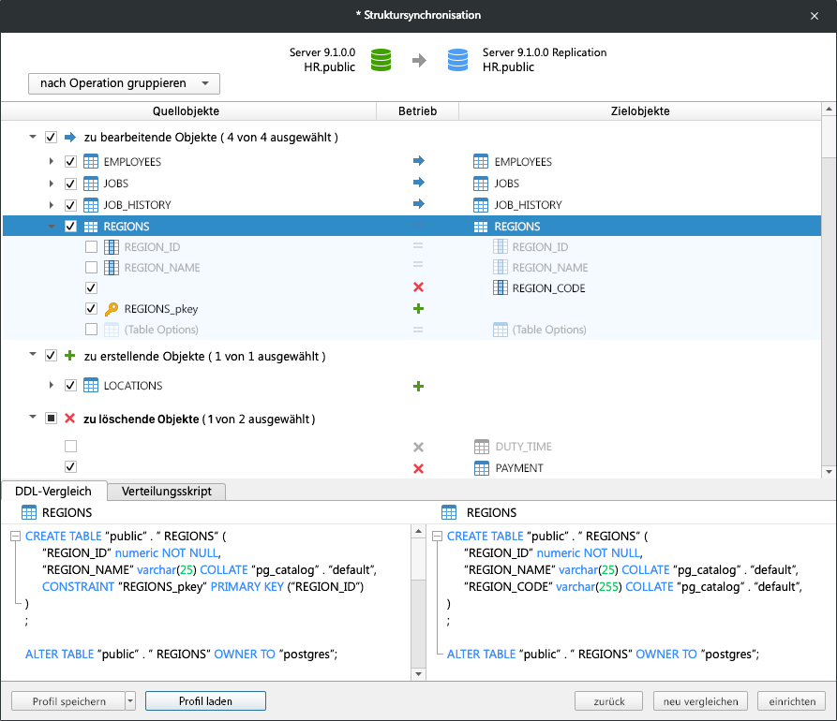Open the nach Operation gruppieren dropdown
Viewport: 837px width, 721px height.
click(123, 83)
